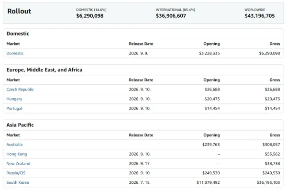Click the international total $36,906,607
Image resolution: width=287 pixels, height=191 pixels.
pos(171,16)
